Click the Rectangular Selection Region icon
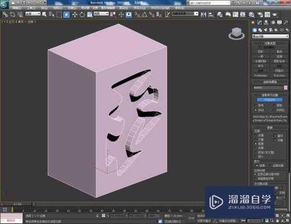The width and height of the screenshot is (291, 224). (59, 15)
